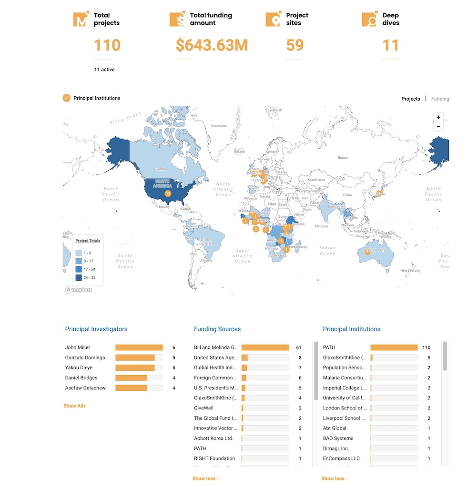Click the 11 active text

click(104, 70)
